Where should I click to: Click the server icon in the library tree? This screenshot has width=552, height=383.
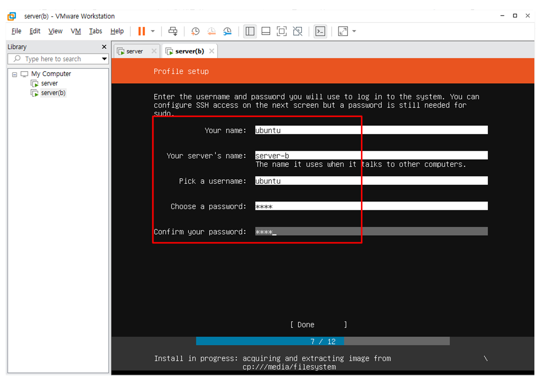(35, 83)
